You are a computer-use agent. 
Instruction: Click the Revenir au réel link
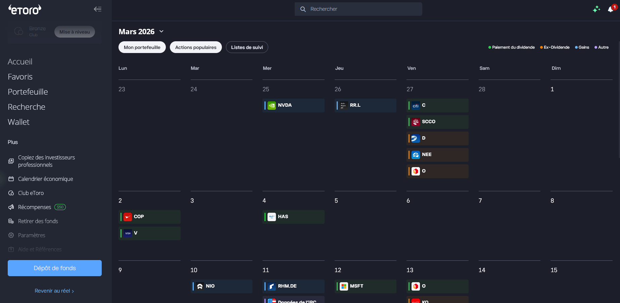54,291
